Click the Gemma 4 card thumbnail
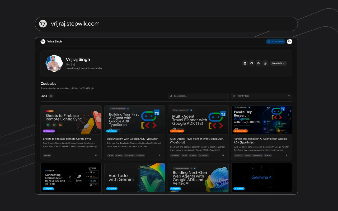The width and height of the screenshot is (338, 211). [262, 178]
